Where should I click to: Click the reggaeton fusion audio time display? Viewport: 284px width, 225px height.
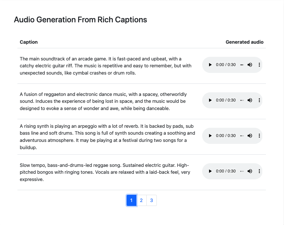226,101
